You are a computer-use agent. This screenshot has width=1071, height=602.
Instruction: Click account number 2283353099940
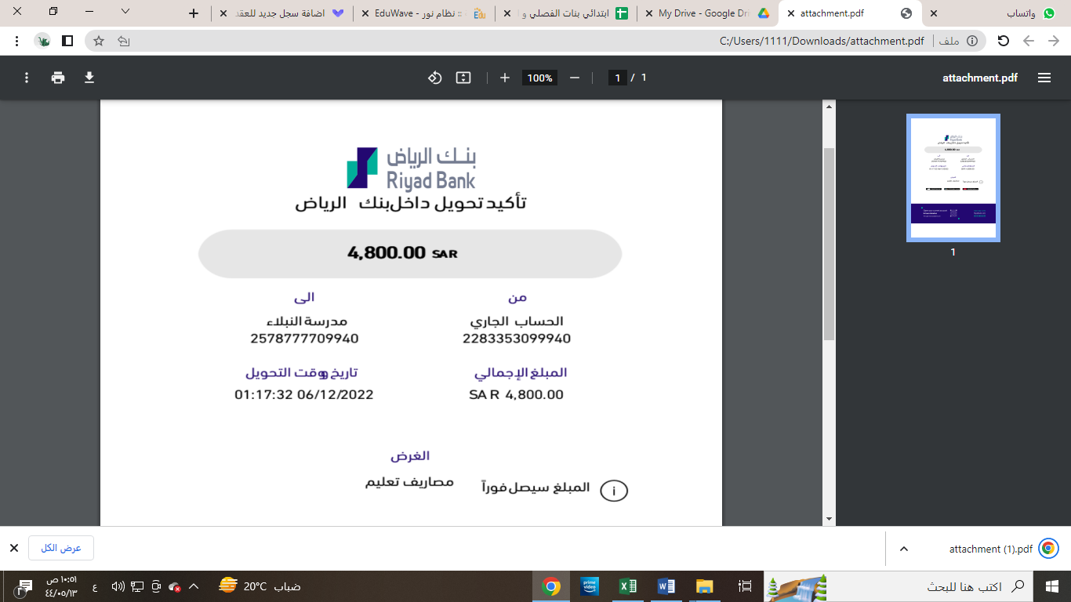coord(517,339)
